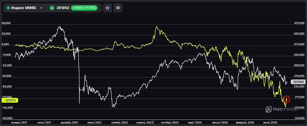This screenshot has height=126, width=307.
Task: Click the апрель 2023 date label
Action: pos(145,123)
